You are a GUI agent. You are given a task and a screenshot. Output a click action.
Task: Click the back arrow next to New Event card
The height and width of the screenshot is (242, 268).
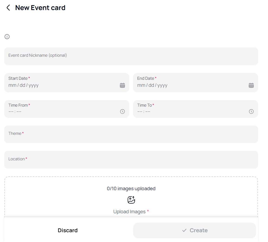8,8
